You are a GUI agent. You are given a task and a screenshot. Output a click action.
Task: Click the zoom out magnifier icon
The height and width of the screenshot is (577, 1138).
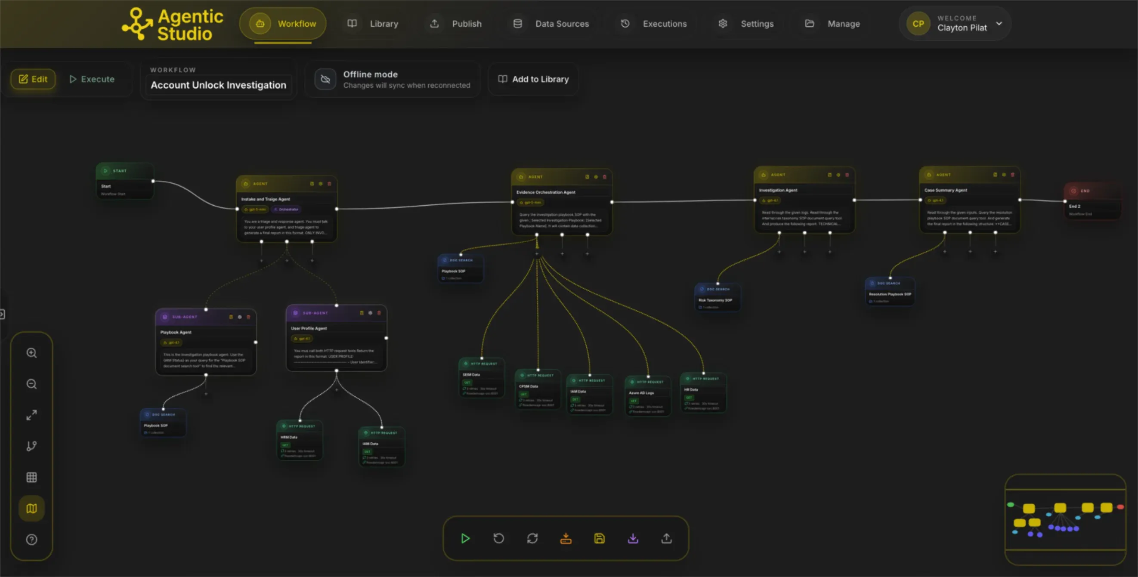[x=31, y=384]
